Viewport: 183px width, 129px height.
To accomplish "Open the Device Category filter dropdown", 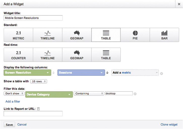I will click(x=49, y=94).
